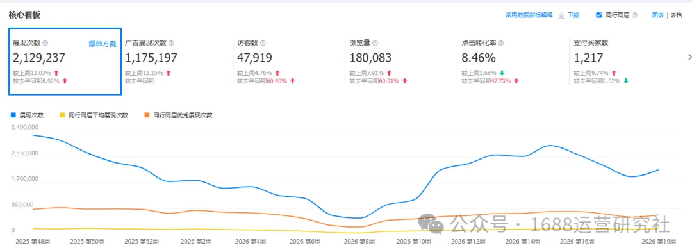Image resolution: width=692 pixels, height=252 pixels.
Task: Click the 2026 第8周 axis label
Action: [x=359, y=241]
